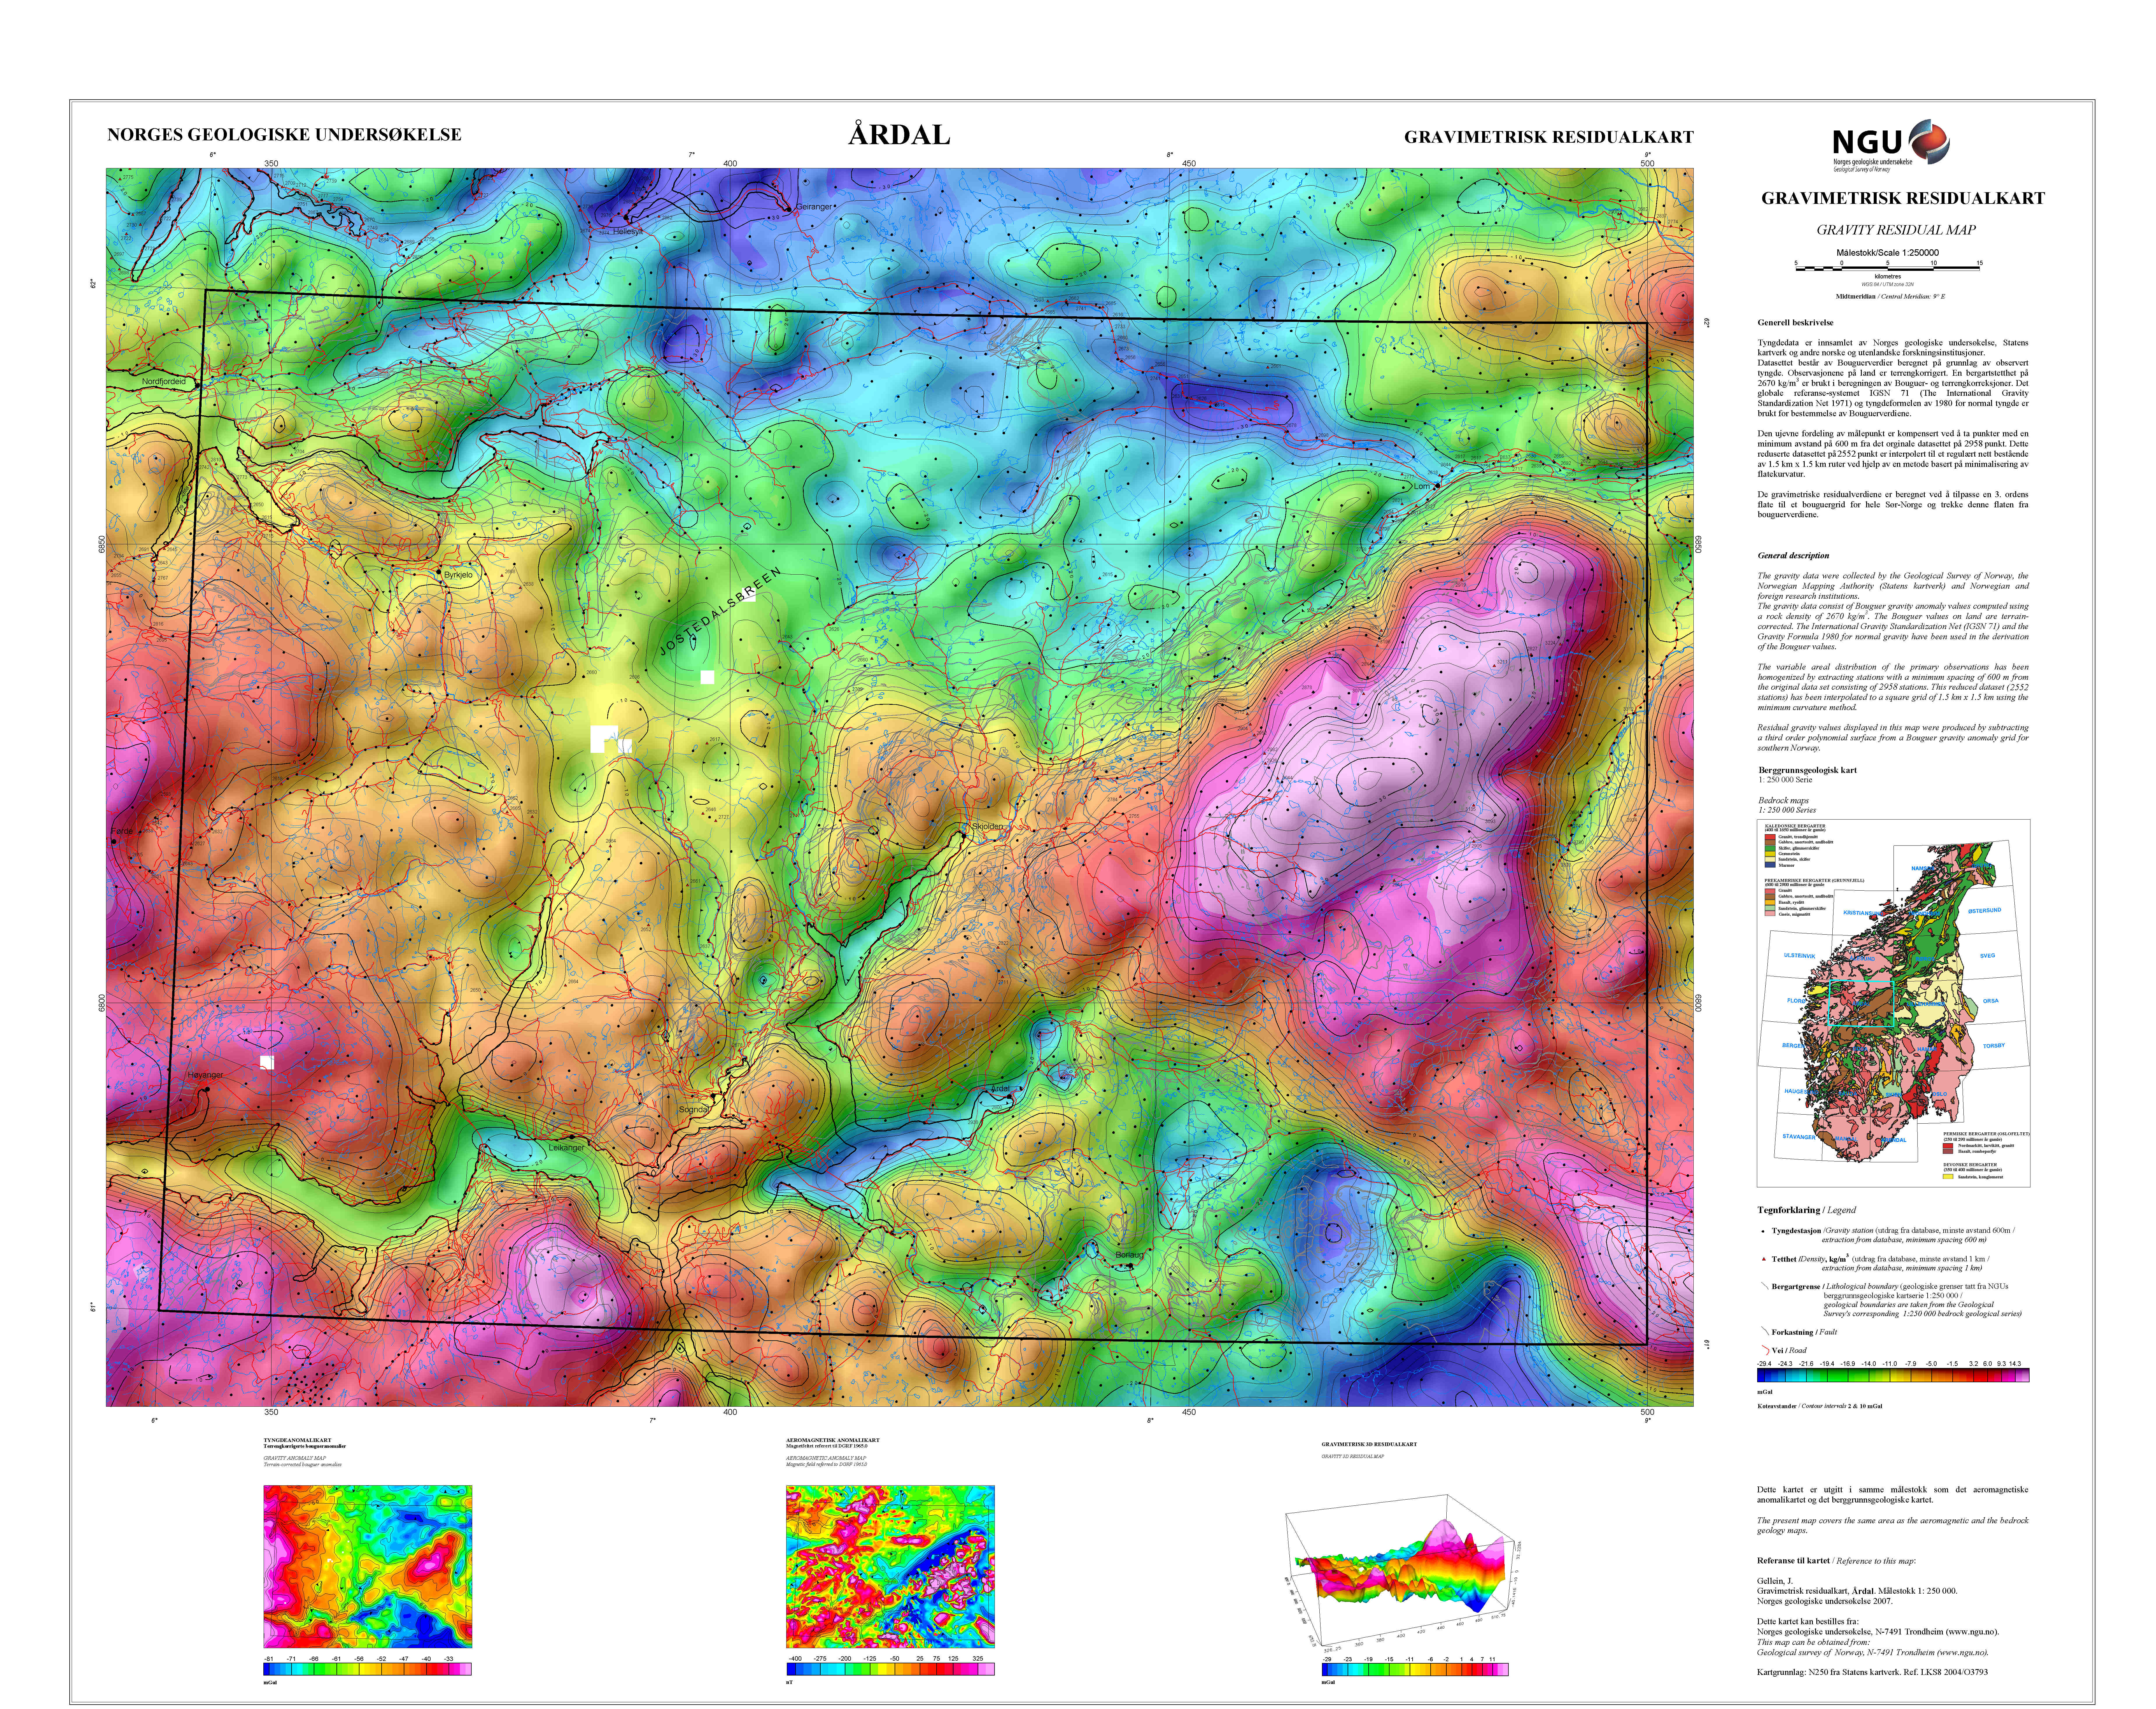Click ULSTEINVIK on the inset map
The image size is (2156, 1709).
pos(1800,956)
